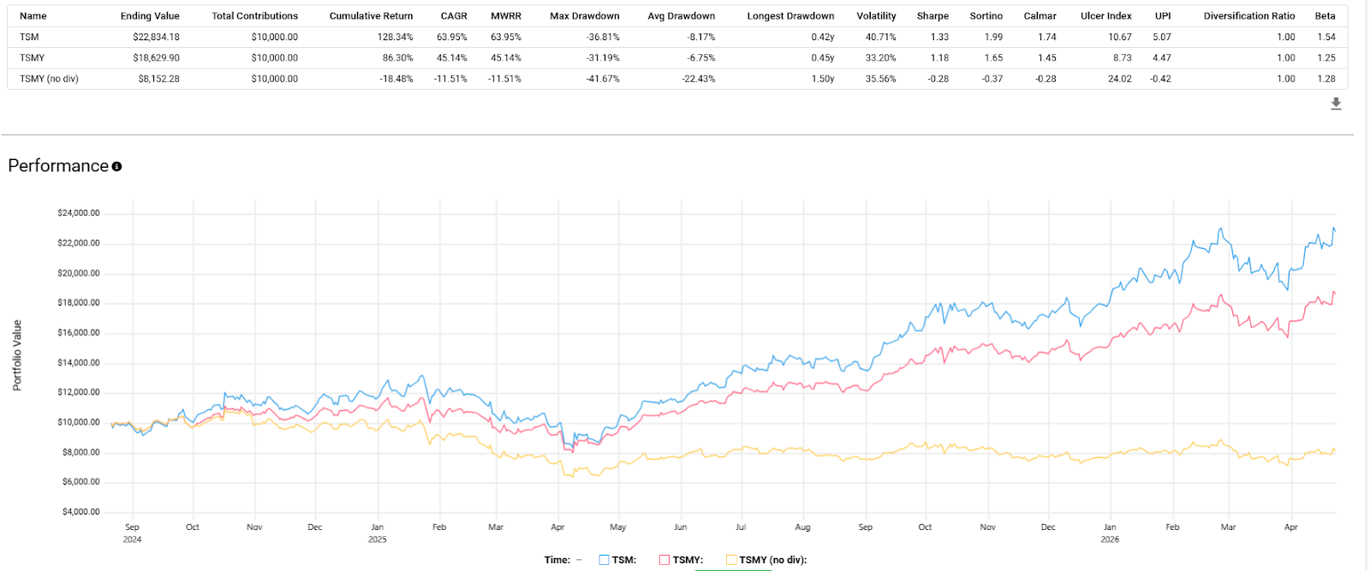Click the $16,000.00 y-axis label
Viewport: 1370px width, 571px height.
coord(79,333)
